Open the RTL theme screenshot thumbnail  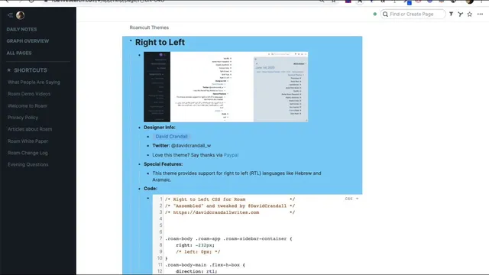click(x=226, y=86)
